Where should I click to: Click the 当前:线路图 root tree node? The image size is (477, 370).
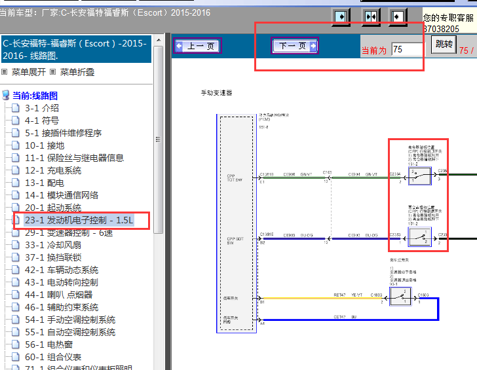tap(35, 96)
